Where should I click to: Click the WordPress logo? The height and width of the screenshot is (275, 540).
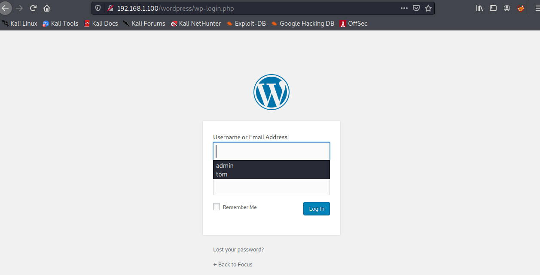(272, 92)
